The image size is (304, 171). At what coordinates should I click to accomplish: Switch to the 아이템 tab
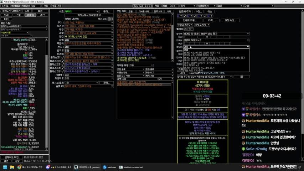click(x=30, y=15)
